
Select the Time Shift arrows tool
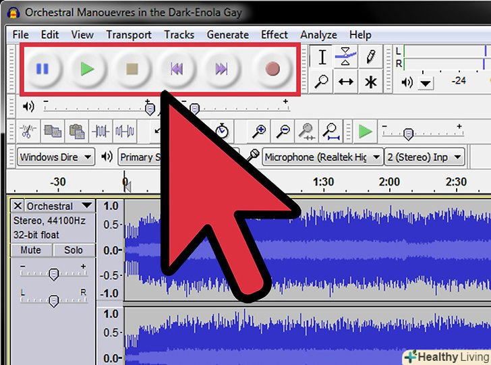(x=346, y=82)
